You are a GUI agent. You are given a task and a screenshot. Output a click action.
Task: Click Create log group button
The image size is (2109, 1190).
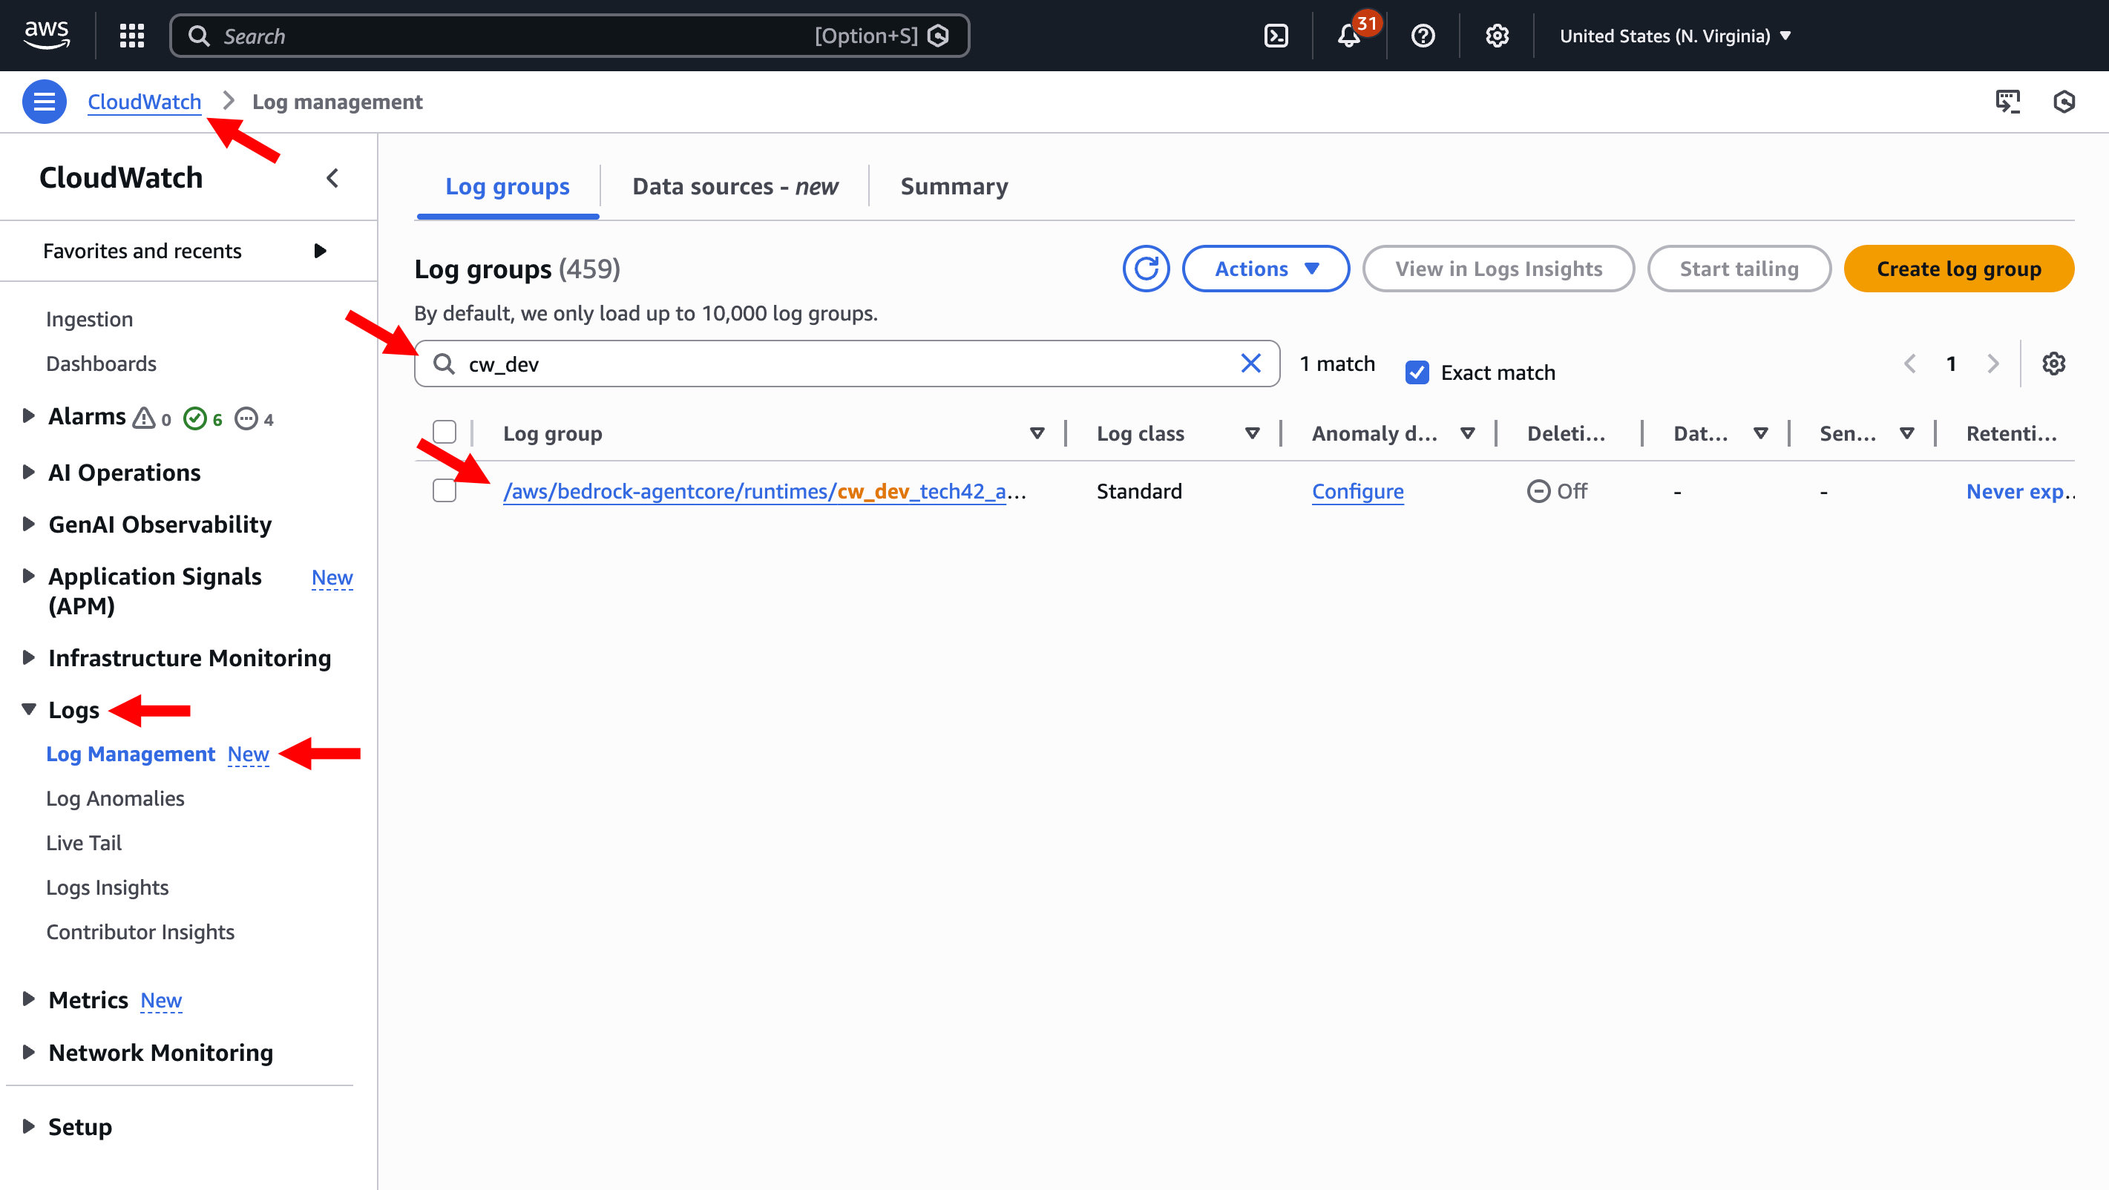[x=1958, y=269]
